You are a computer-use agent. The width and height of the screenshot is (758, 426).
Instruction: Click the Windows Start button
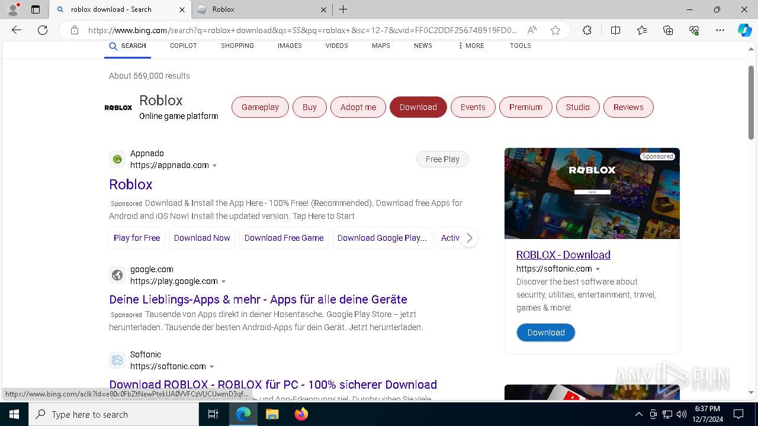click(14, 414)
